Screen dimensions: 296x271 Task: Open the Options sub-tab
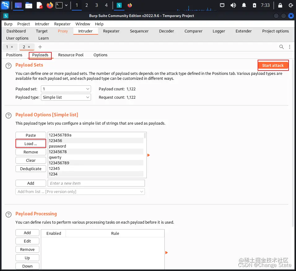tap(100, 55)
